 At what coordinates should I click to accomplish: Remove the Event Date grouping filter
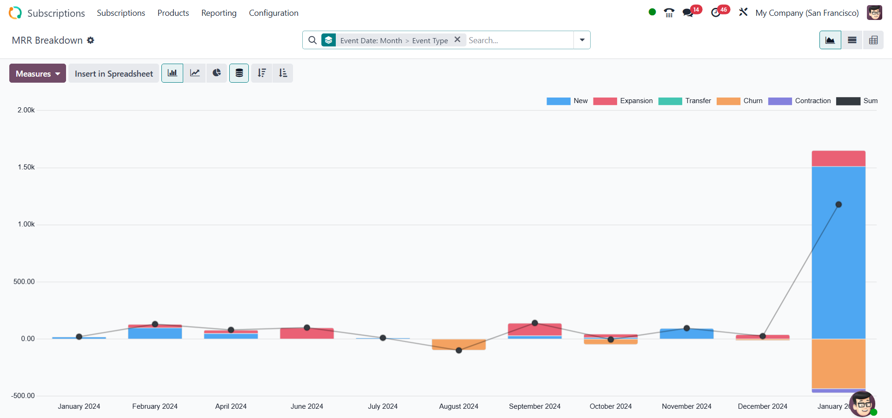tap(457, 40)
